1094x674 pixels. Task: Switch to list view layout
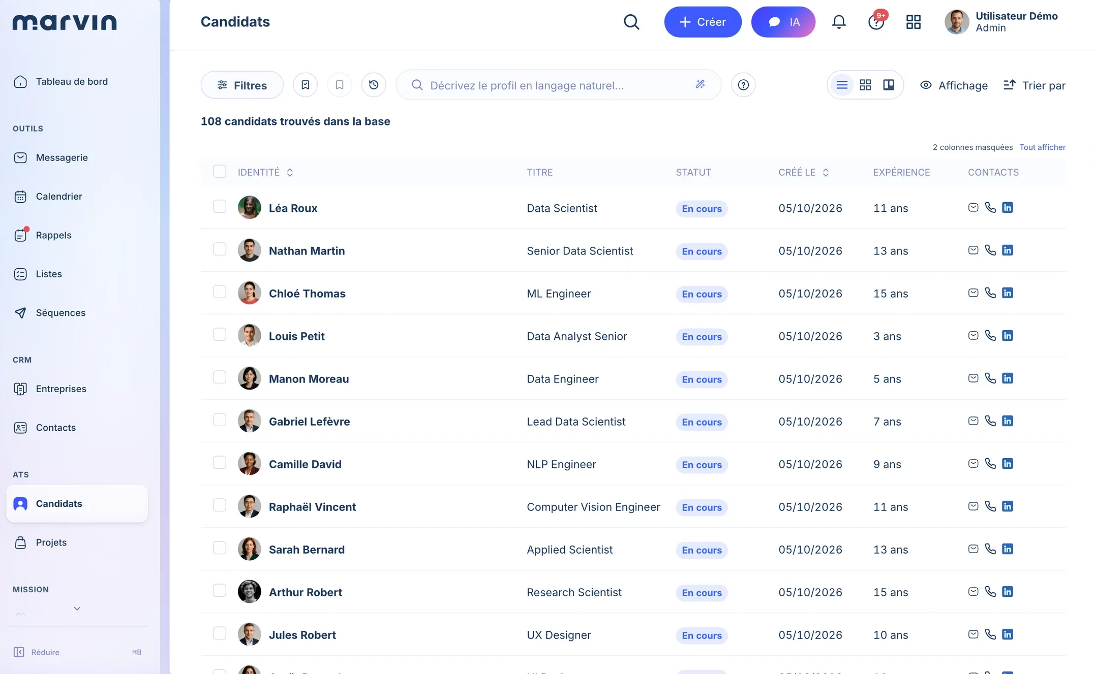click(842, 85)
